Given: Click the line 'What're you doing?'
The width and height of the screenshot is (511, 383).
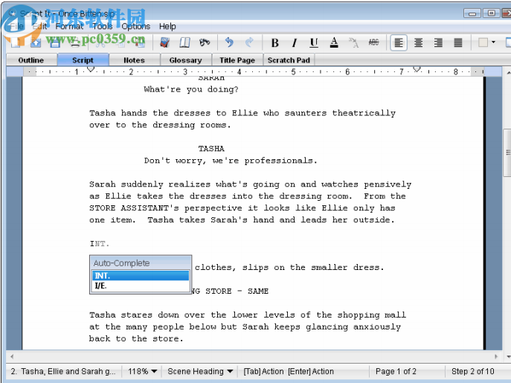Looking at the screenshot, I should (x=191, y=89).
